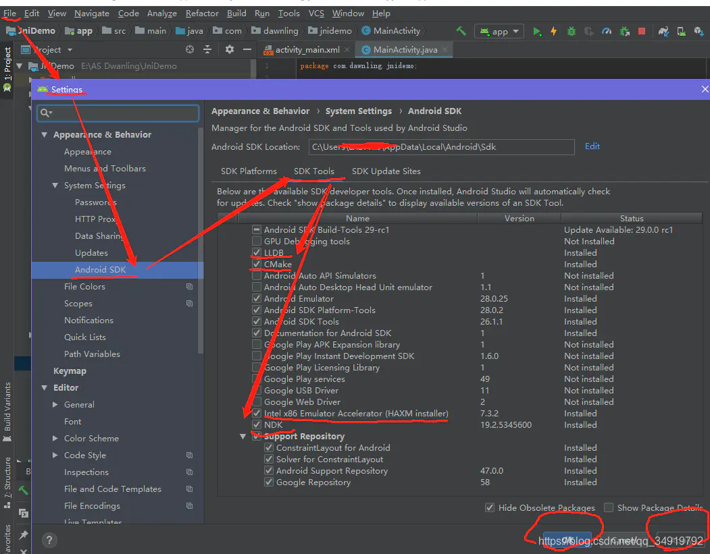Click Attach Debugger to Android Process icon
Screen dimensions: 710x554
click(625, 31)
